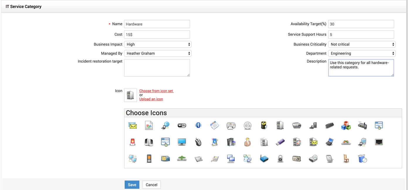Expand the Business Criticality dropdown
The image size is (408, 190).
(x=362, y=44)
